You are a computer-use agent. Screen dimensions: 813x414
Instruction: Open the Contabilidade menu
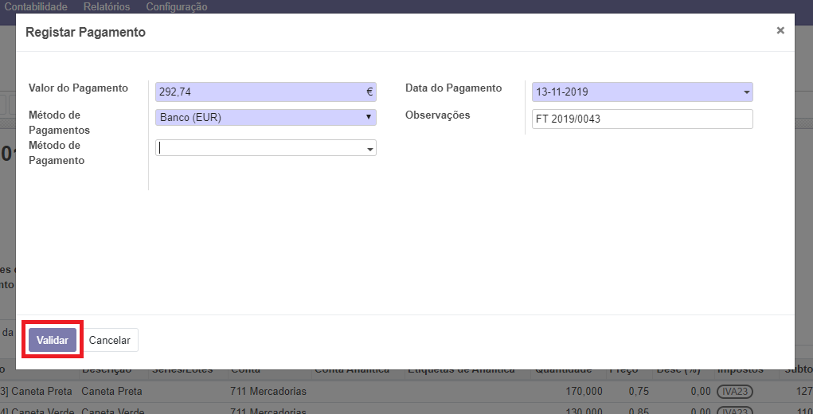point(35,7)
